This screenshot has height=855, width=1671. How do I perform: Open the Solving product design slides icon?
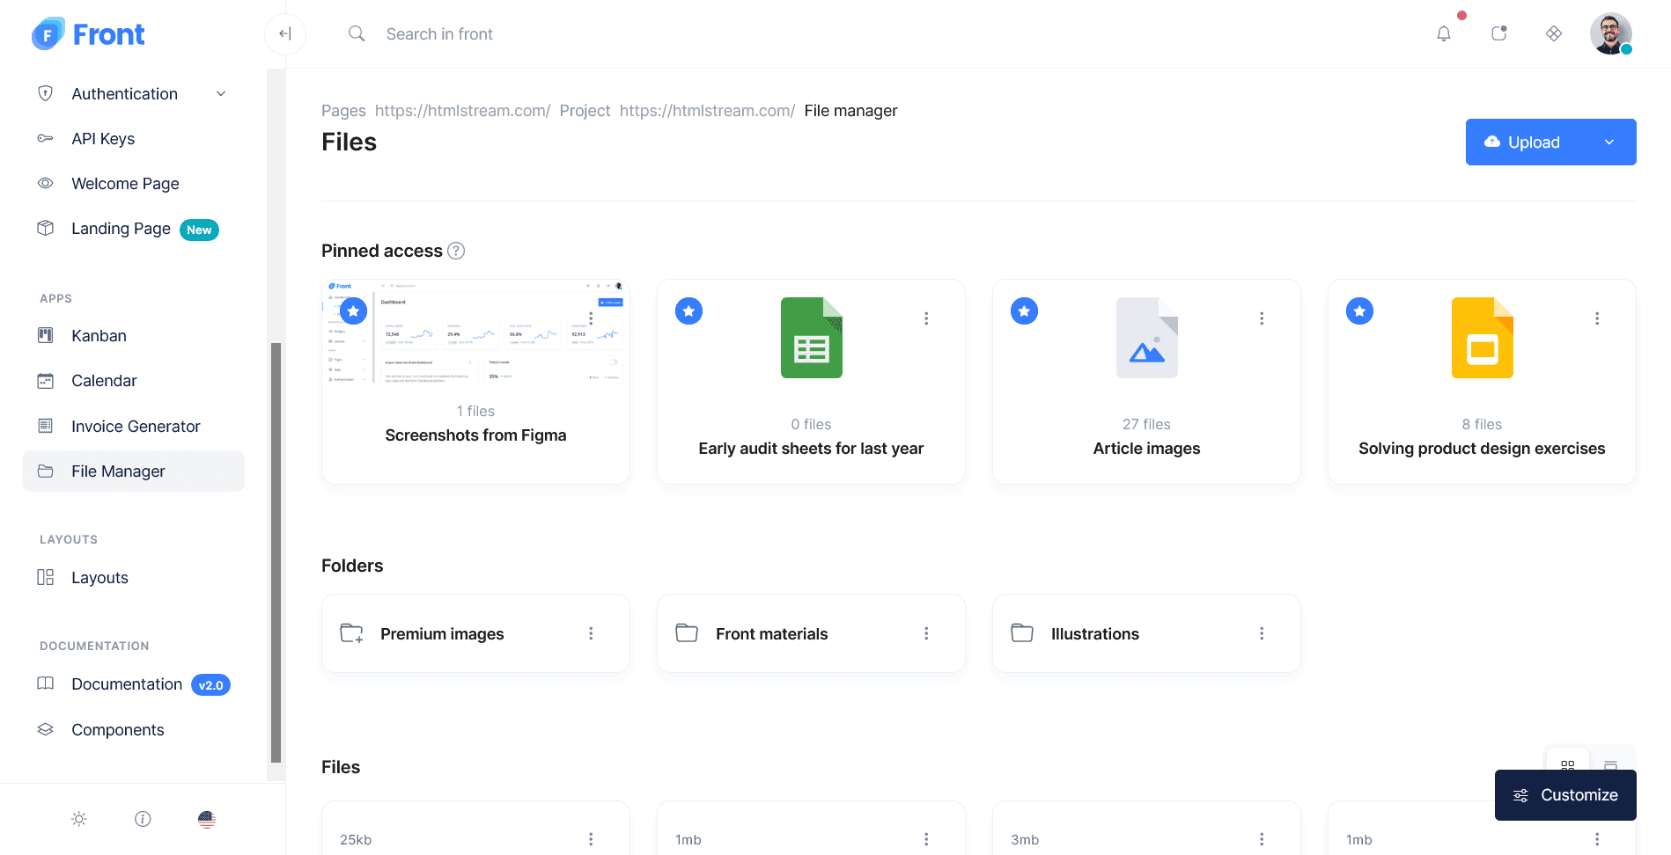click(1483, 338)
